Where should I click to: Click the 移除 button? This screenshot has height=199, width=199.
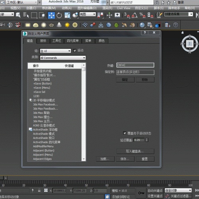[x=145, y=80]
